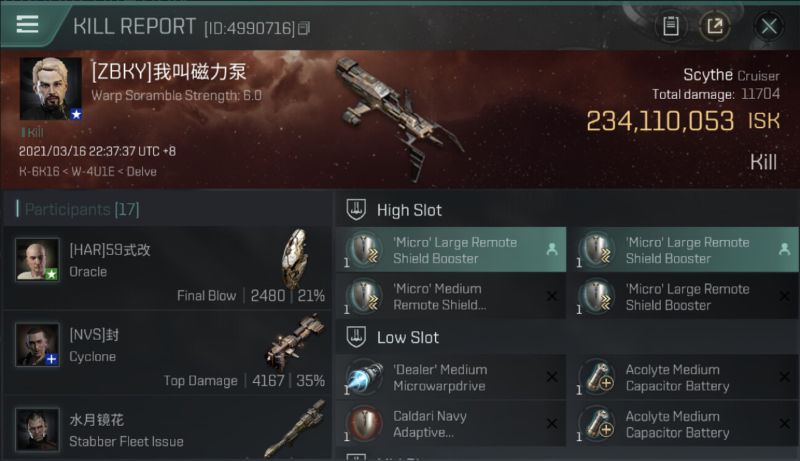Viewport: 800px width, 461px height.
Task: Share the kill report externally
Action: coord(714,26)
